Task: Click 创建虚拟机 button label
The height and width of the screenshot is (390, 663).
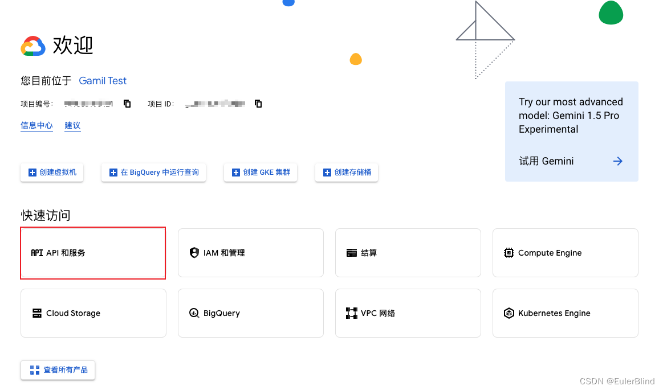Action: point(58,173)
